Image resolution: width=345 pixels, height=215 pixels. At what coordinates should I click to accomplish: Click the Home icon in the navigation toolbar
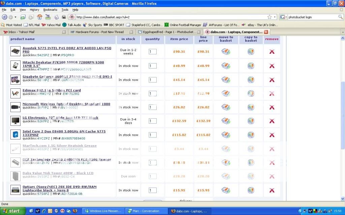(x=39, y=17)
